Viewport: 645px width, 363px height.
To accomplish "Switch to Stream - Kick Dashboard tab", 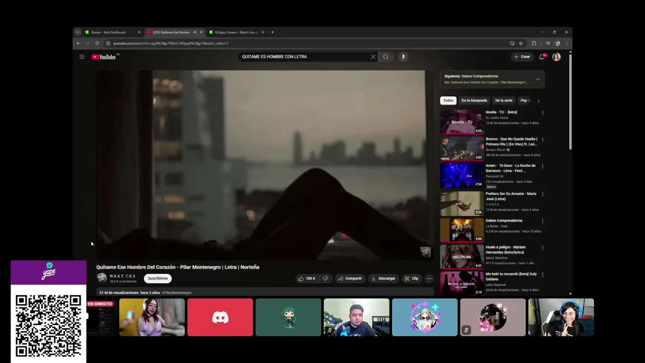I will tap(113, 32).
